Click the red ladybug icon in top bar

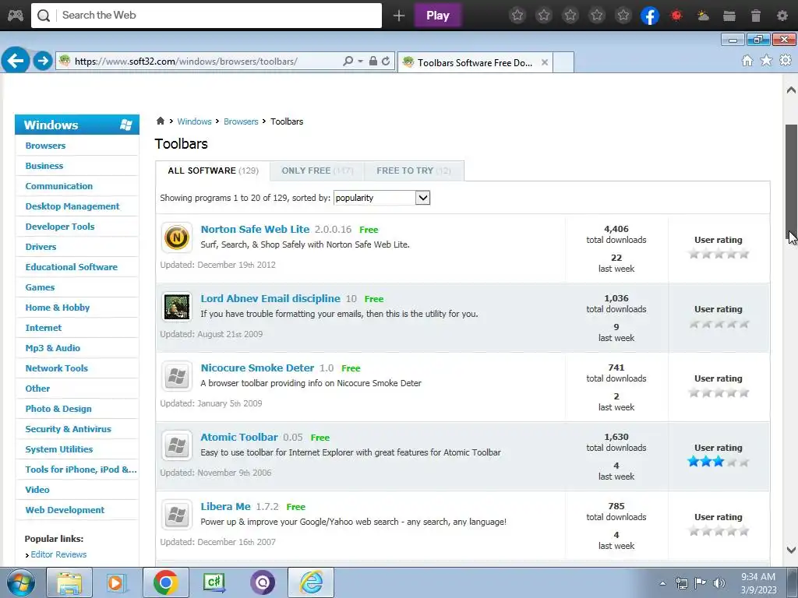point(676,16)
